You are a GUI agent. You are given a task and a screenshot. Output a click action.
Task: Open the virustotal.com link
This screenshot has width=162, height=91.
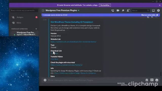pyautogui.click(x=66, y=65)
